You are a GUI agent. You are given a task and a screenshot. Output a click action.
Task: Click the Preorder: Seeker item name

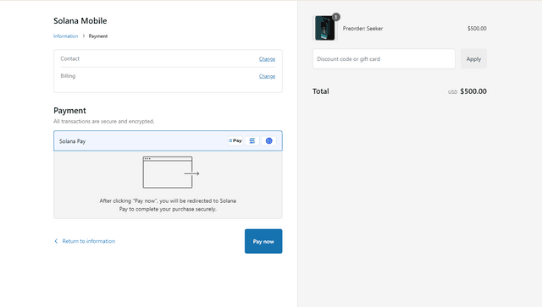tap(362, 28)
